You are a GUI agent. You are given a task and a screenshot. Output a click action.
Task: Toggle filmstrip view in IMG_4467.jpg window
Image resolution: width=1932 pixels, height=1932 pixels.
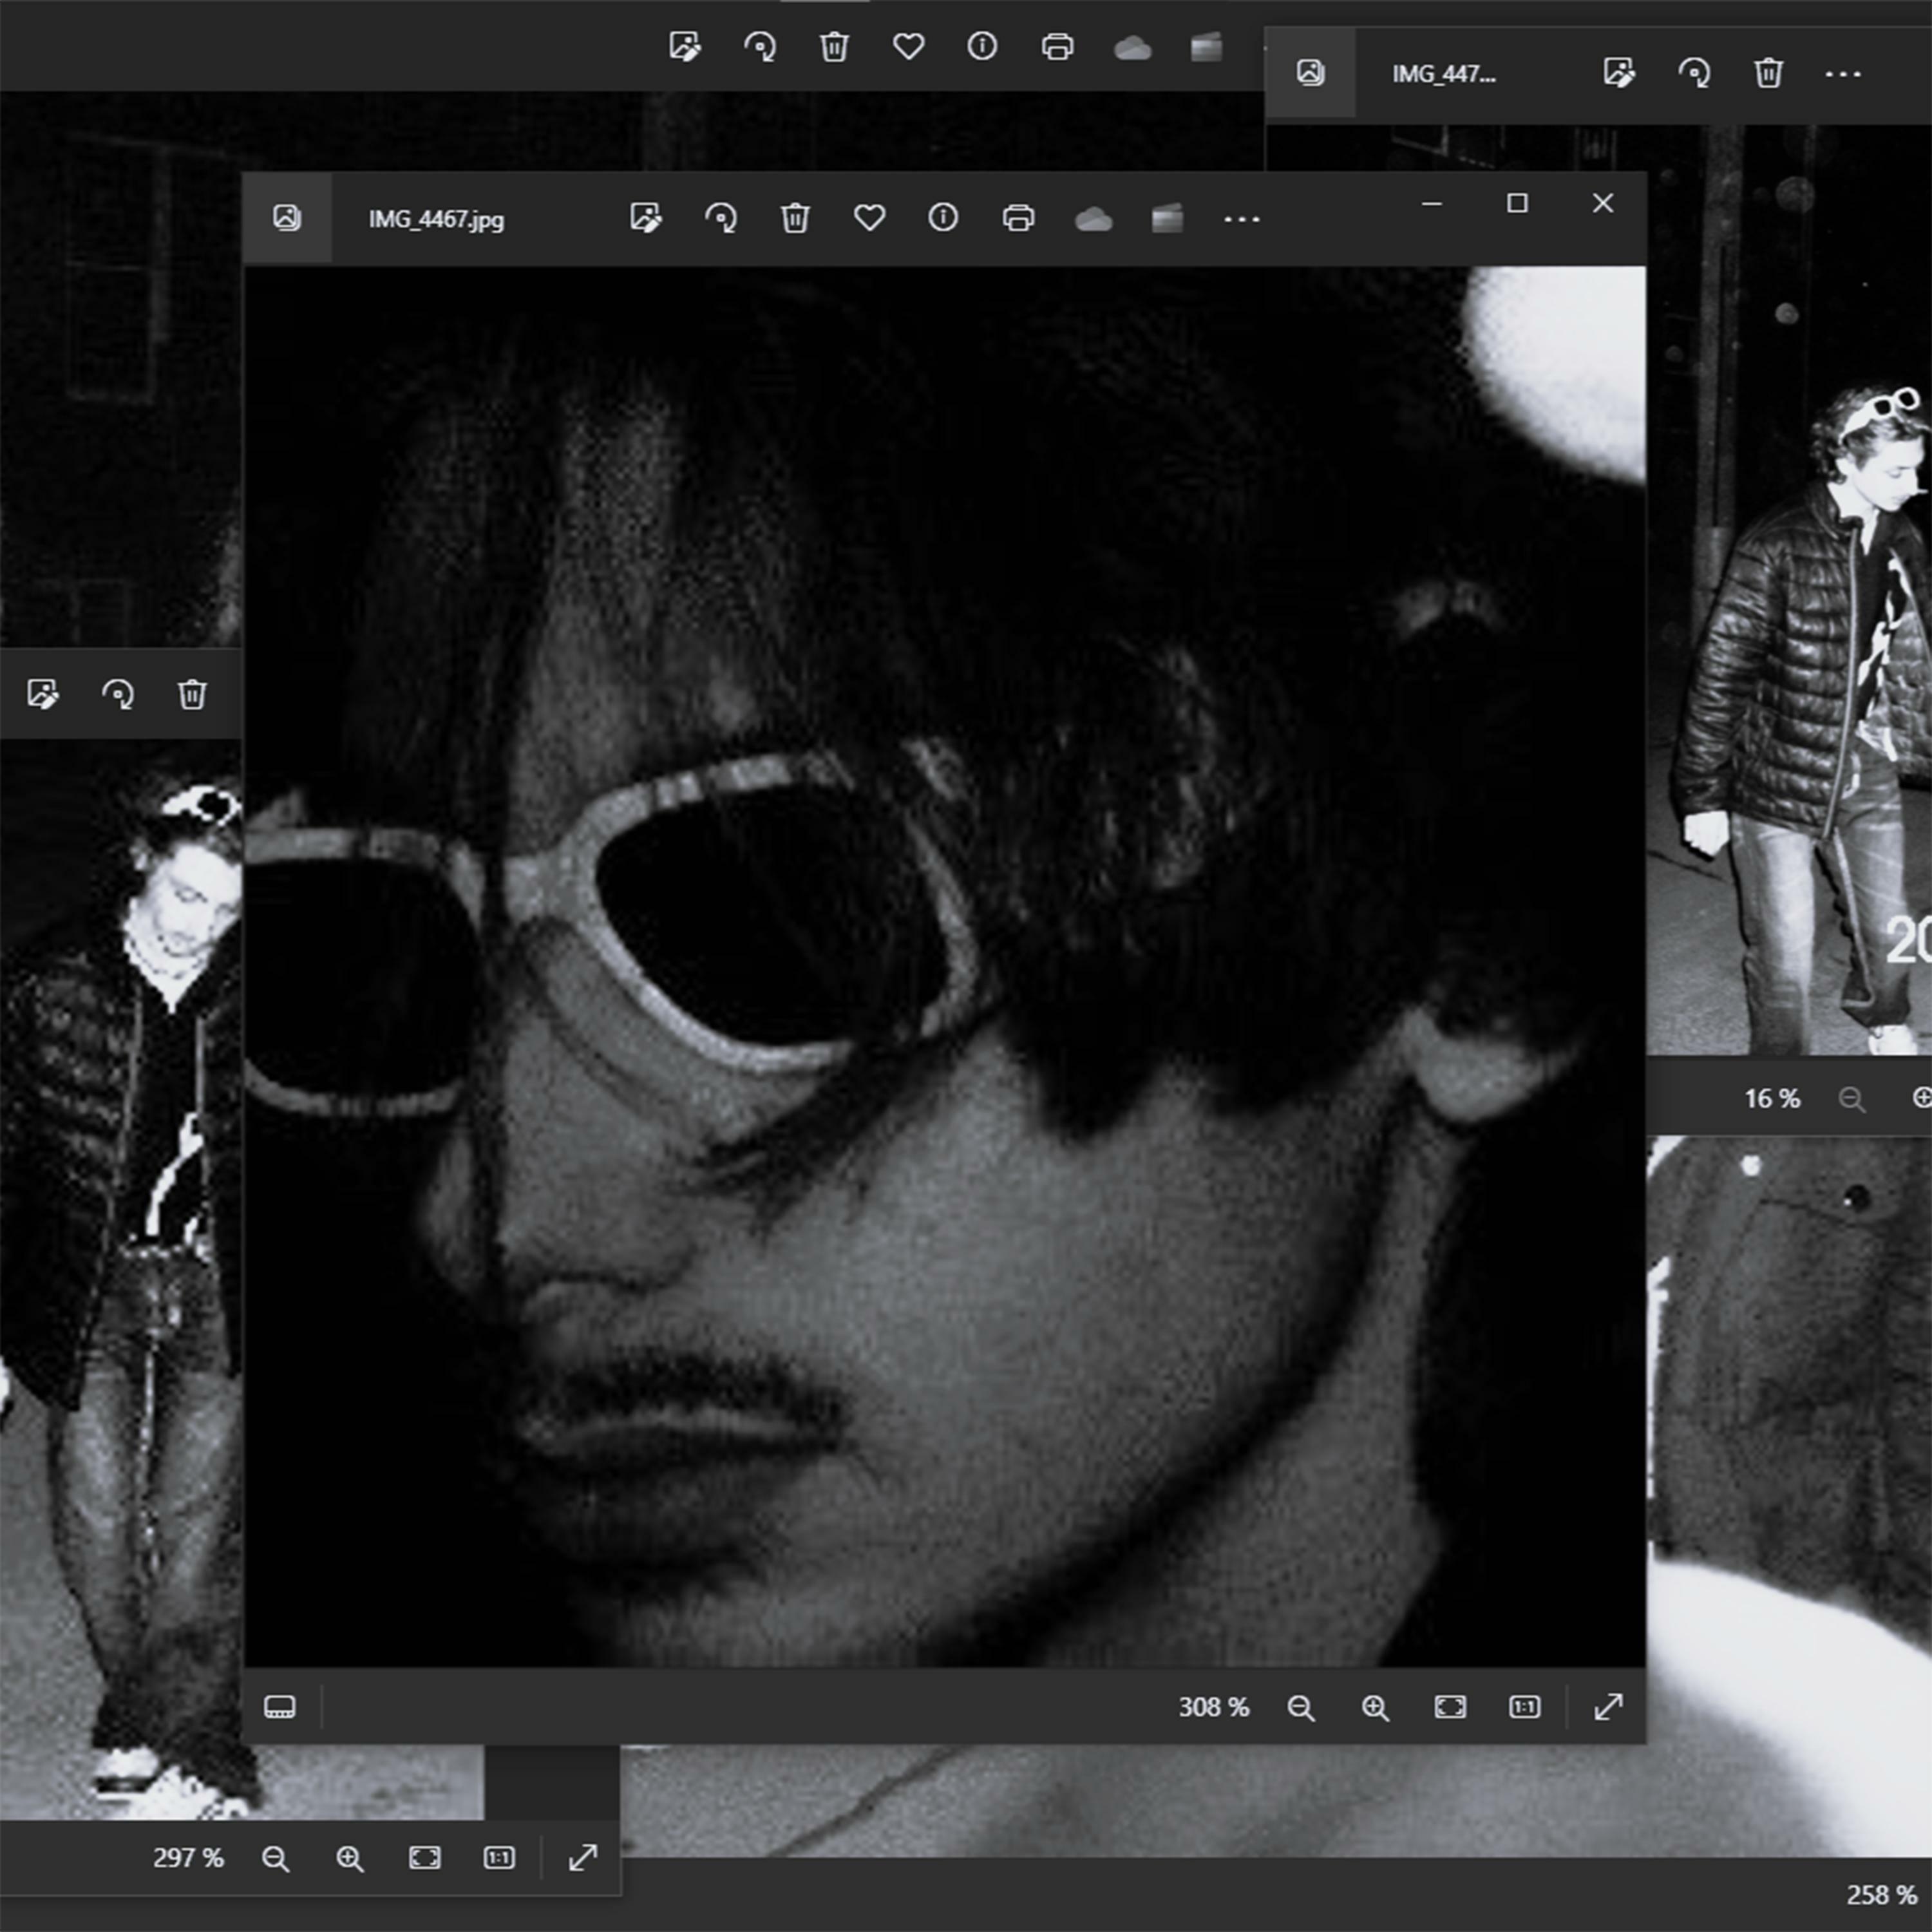pos(280,1706)
